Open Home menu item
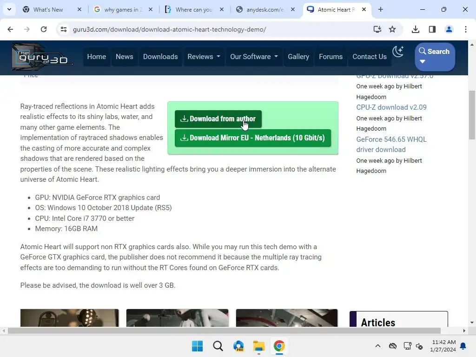This screenshot has width=476, height=357. (x=97, y=57)
